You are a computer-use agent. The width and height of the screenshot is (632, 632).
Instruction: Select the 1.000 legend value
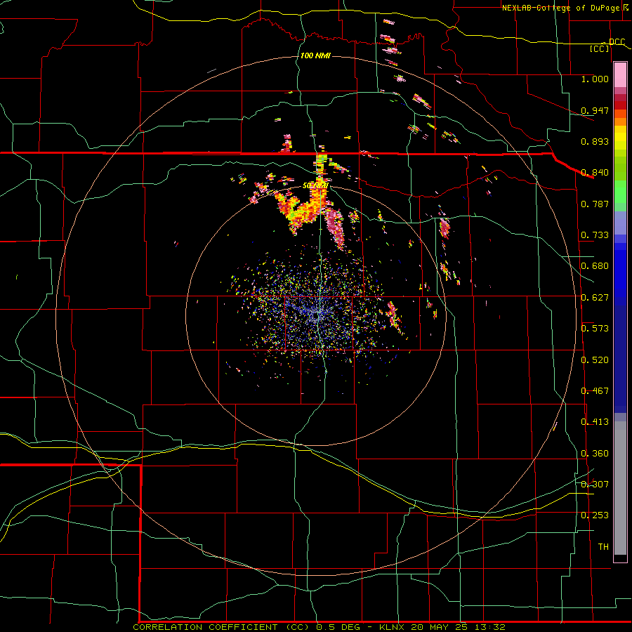[595, 79]
